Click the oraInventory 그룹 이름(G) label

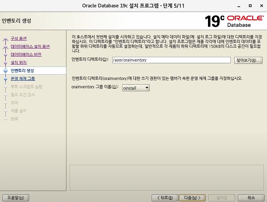pyautogui.click(x=95, y=87)
